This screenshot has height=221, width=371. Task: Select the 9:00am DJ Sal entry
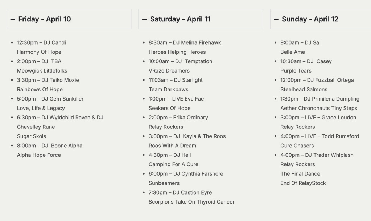point(300,42)
